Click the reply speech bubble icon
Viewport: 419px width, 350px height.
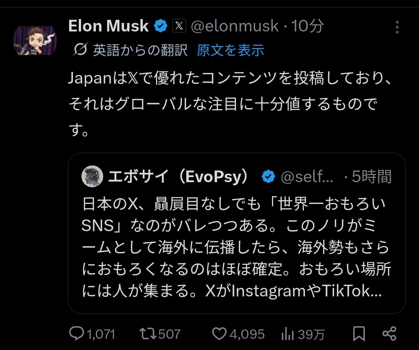[77, 333]
